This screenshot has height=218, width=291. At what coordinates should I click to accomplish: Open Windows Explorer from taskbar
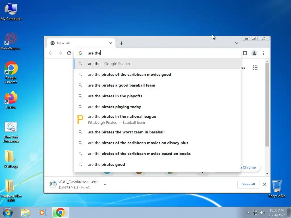[x=25, y=212]
